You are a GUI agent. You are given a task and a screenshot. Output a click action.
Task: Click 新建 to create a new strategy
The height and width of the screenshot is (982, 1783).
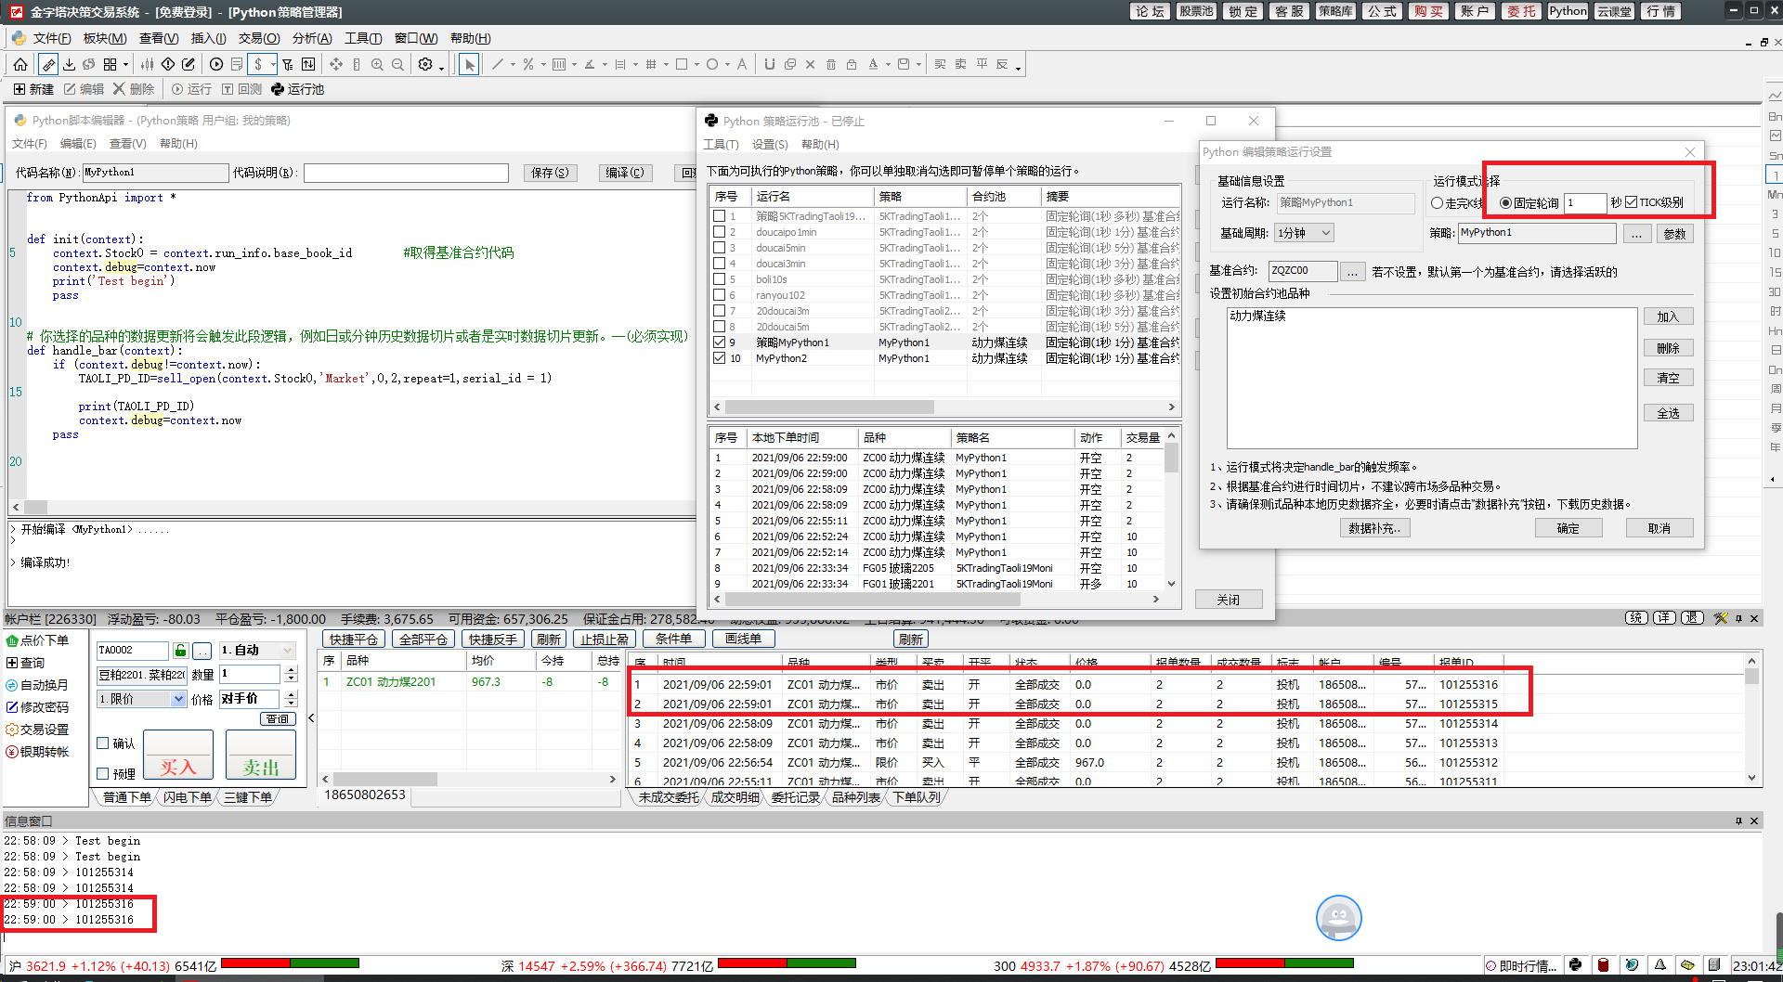click(x=33, y=89)
